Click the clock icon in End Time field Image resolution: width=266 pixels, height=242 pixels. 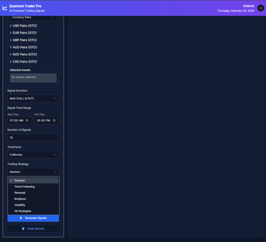[54, 120]
